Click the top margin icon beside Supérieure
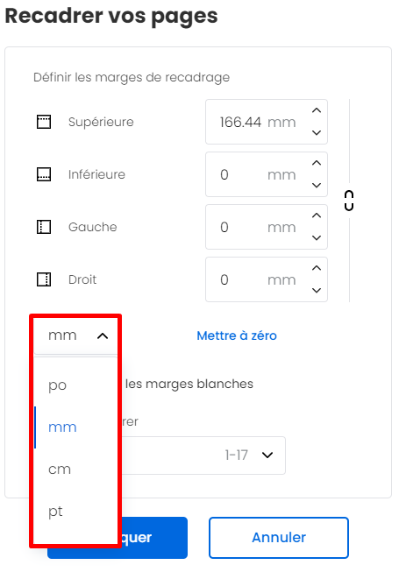 coord(44,122)
